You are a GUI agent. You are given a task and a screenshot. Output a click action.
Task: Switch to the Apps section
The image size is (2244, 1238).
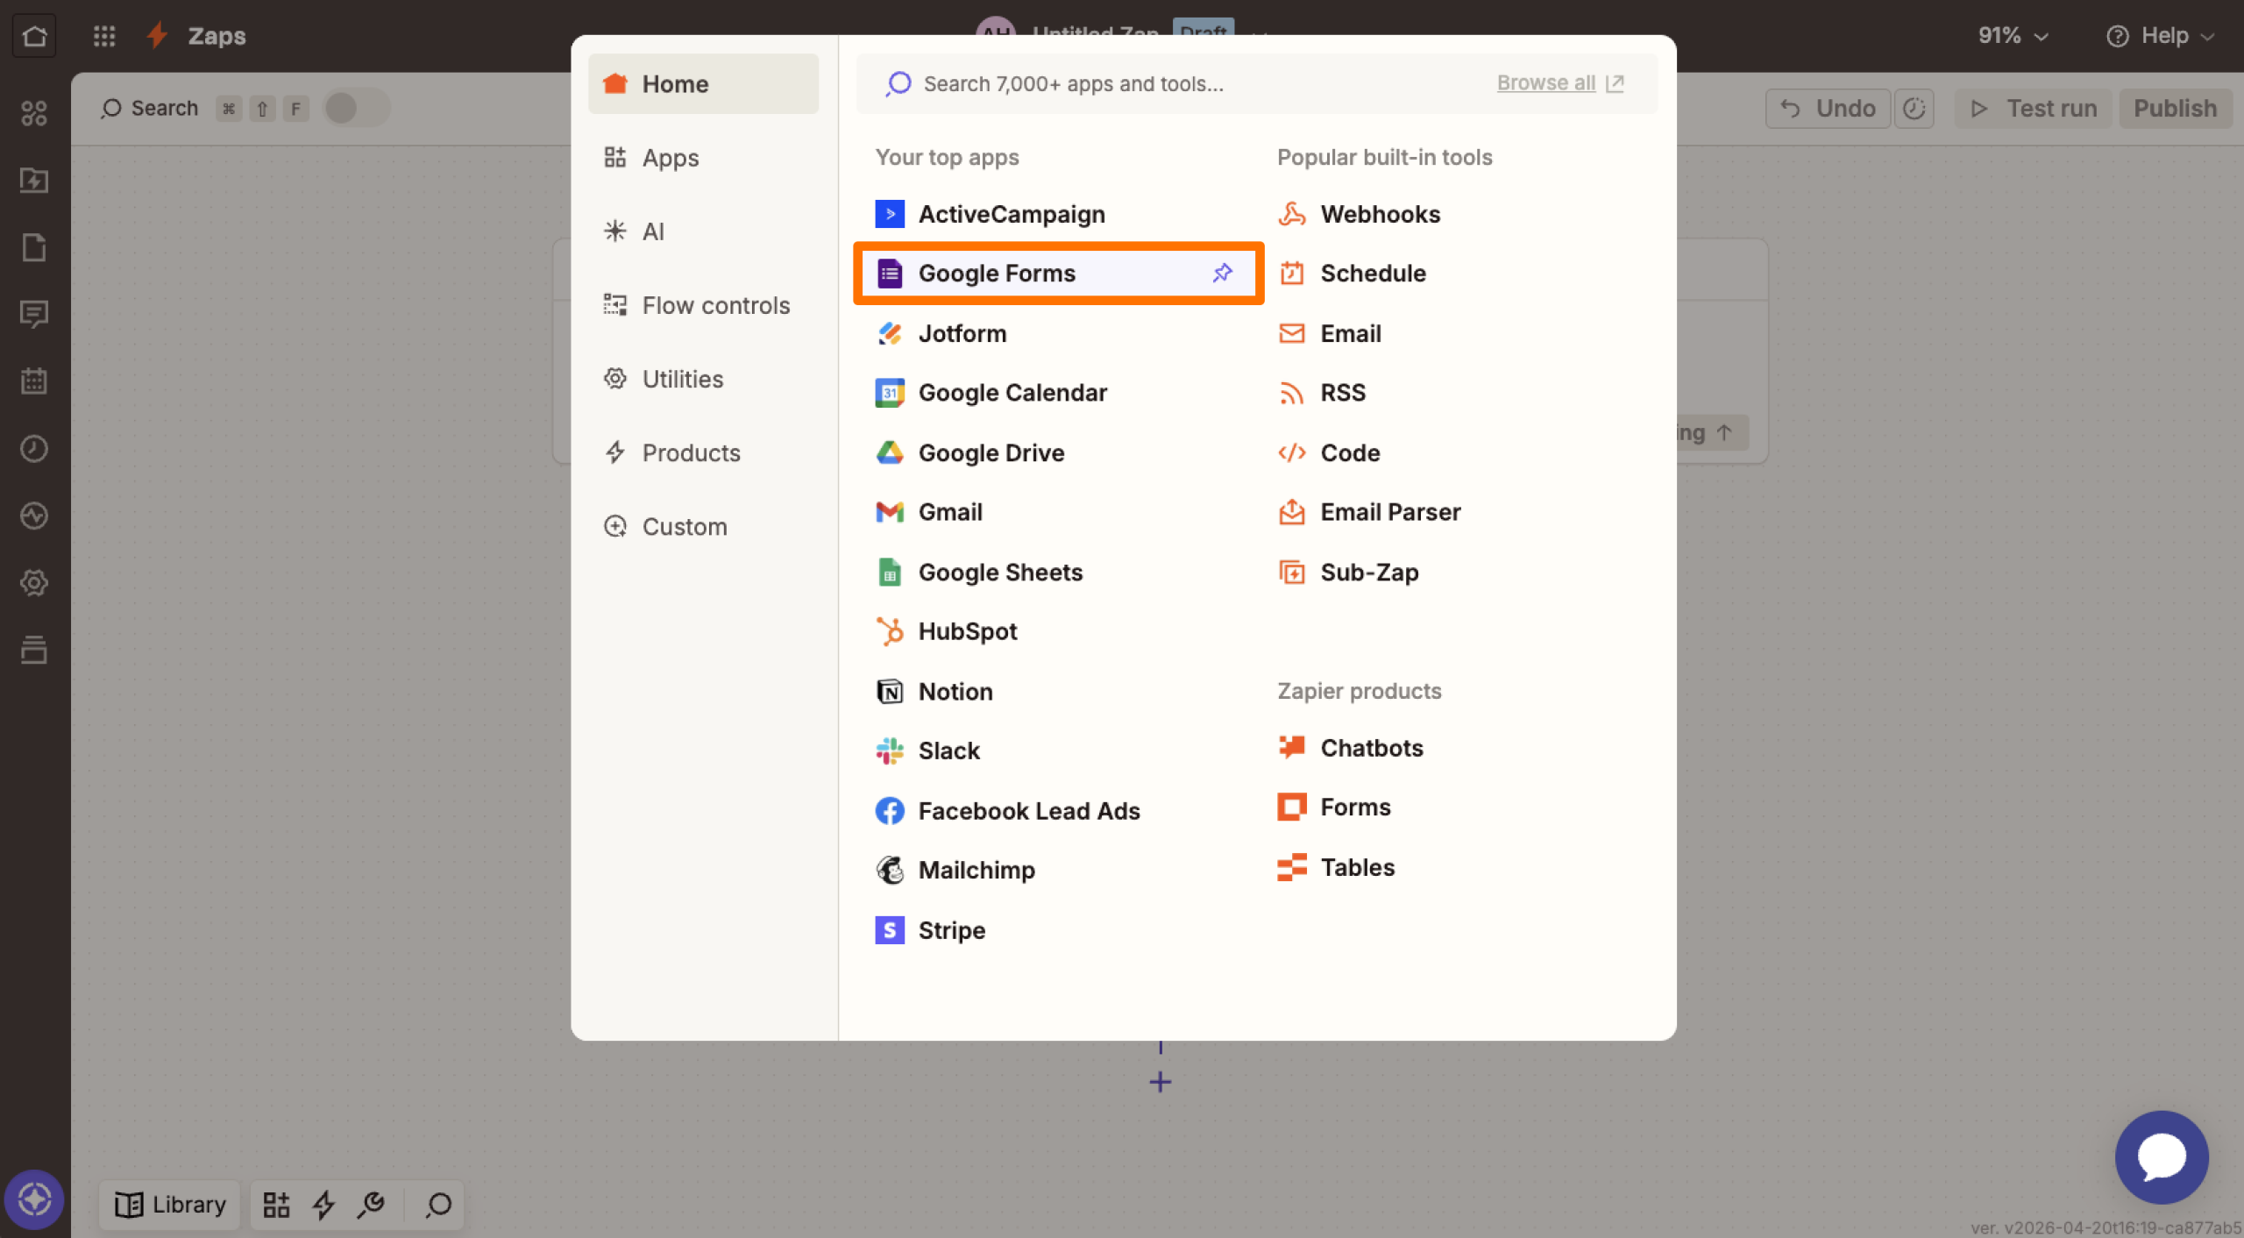671,158
